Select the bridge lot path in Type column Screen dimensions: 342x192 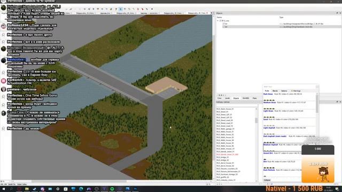tap(301, 23)
